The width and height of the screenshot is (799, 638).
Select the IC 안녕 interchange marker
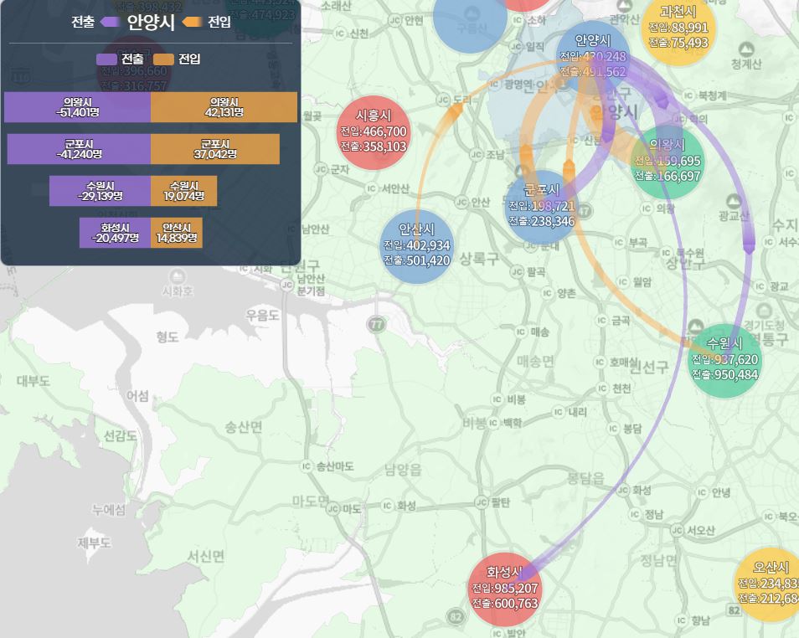coord(702,492)
